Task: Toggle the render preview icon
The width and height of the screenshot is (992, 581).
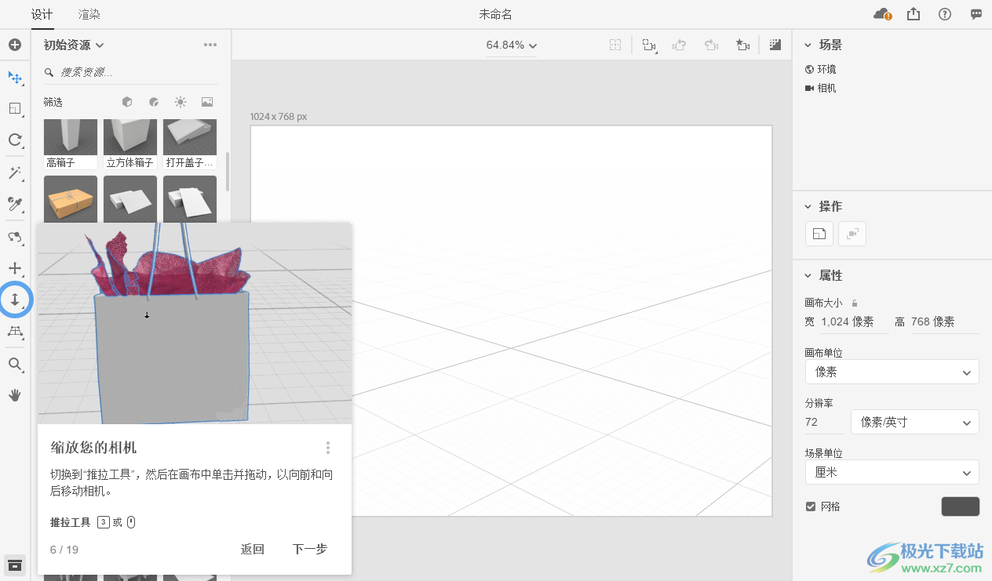Action: [775, 45]
